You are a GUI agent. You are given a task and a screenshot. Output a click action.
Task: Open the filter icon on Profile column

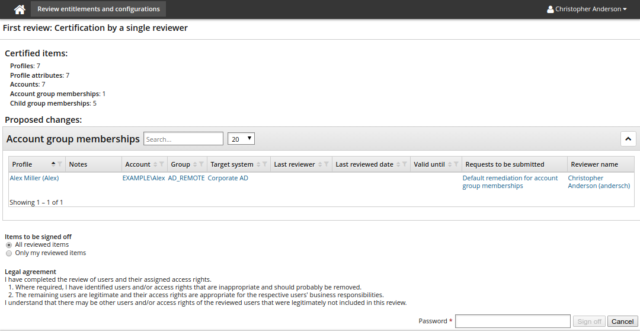[60, 164]
